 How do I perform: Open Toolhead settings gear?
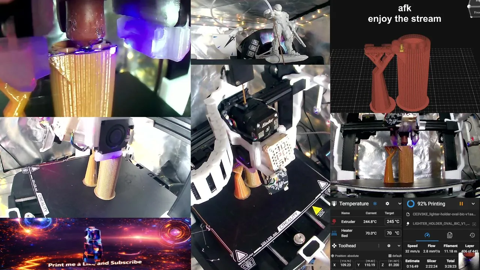389,246
